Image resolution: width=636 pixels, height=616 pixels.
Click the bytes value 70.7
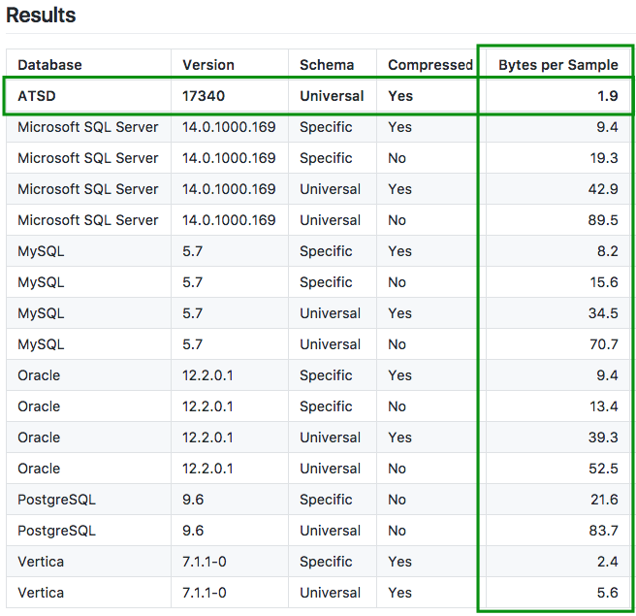(x=604, y=344)
